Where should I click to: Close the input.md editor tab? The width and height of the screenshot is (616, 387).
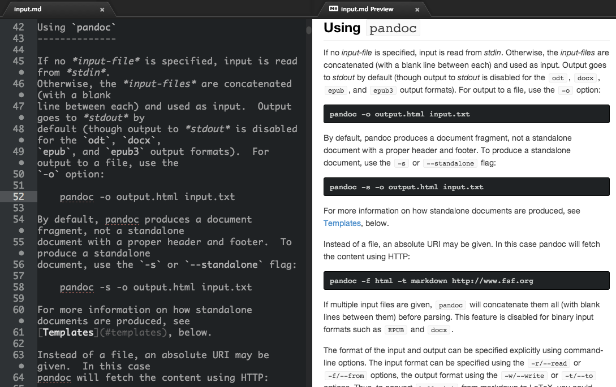click(102, 10)
